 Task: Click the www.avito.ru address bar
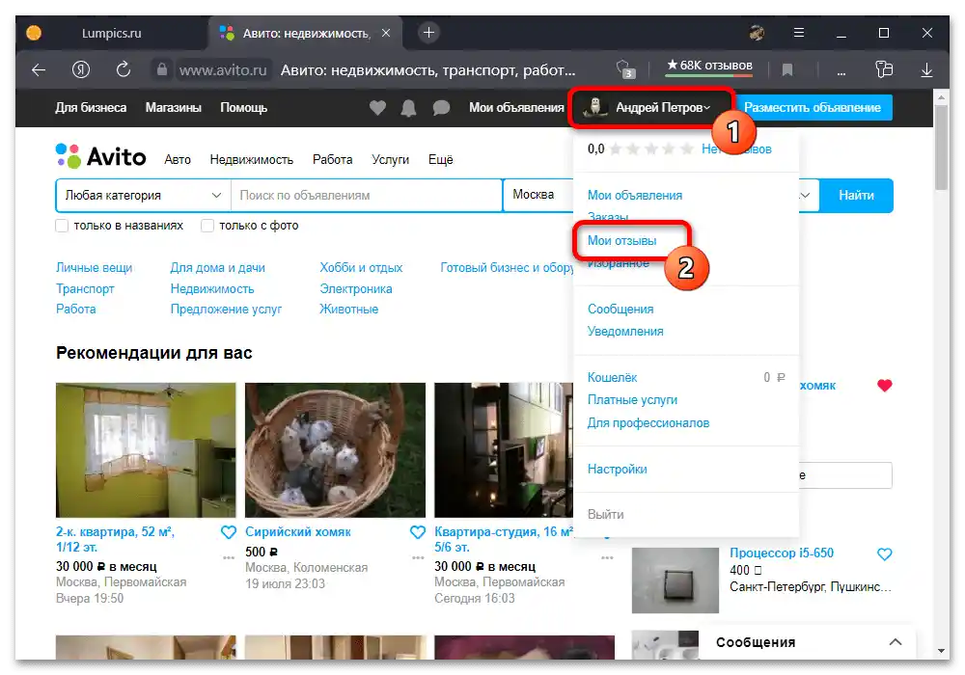pyautogui.click(x=223, y=70)
